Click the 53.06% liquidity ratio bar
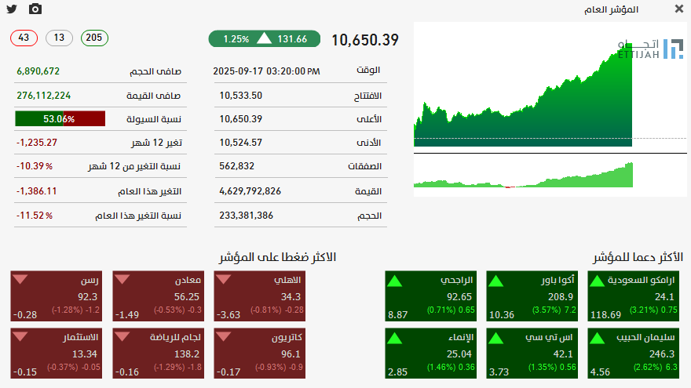The image size is (691, 388). pos(60,119)
